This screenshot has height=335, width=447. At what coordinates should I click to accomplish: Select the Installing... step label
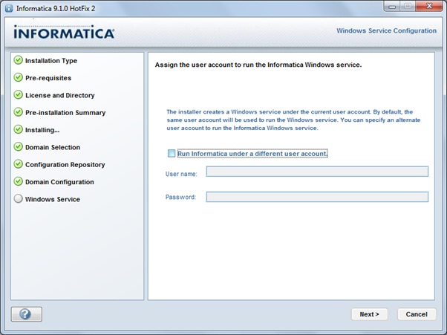(42, 130)
